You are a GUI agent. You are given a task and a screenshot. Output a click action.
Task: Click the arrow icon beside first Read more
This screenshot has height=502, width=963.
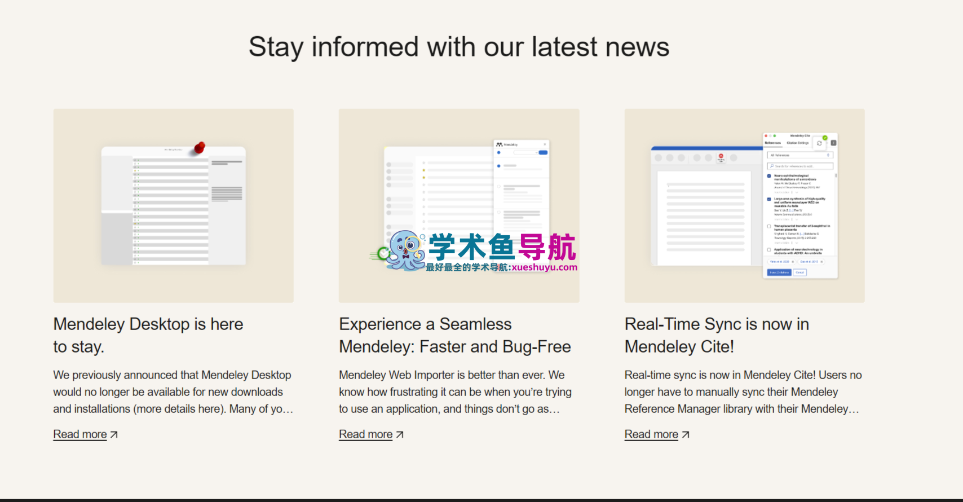114,435
